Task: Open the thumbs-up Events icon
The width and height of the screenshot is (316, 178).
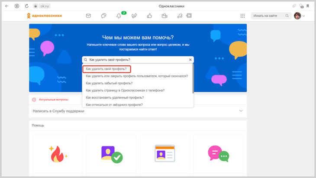Action: [149, 16]
